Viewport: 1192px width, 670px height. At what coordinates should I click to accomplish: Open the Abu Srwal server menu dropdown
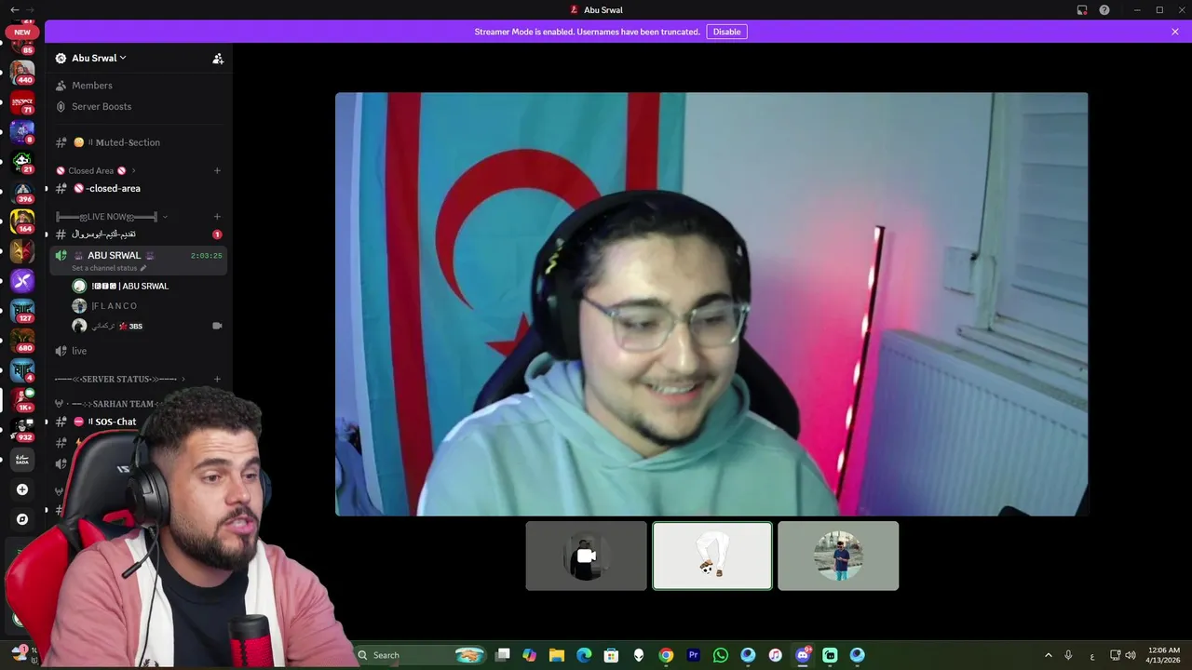tap(98, 58)
